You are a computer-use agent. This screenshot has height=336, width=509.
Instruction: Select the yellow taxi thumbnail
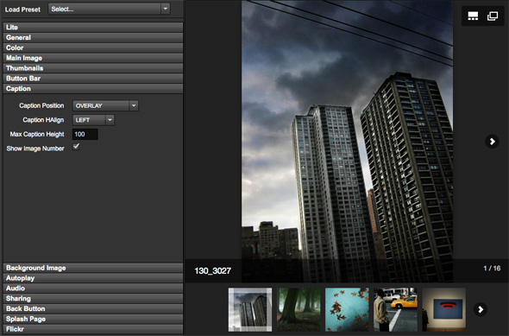[395, 310]
